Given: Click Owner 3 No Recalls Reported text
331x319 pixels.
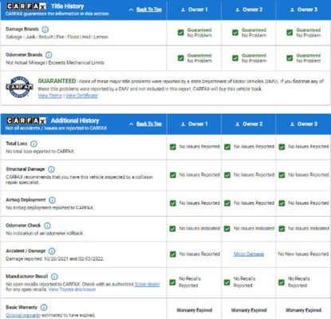Looking at the screenshot, I should [299, 282].
